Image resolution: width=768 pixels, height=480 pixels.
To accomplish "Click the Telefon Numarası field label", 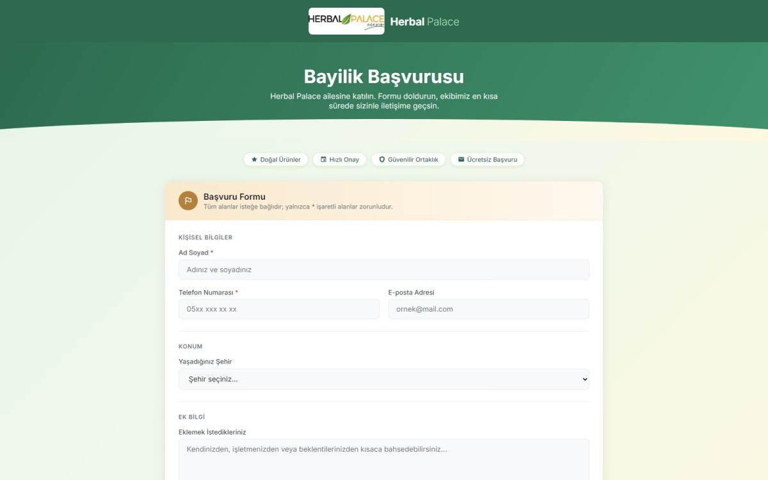I will click(208, 292).
